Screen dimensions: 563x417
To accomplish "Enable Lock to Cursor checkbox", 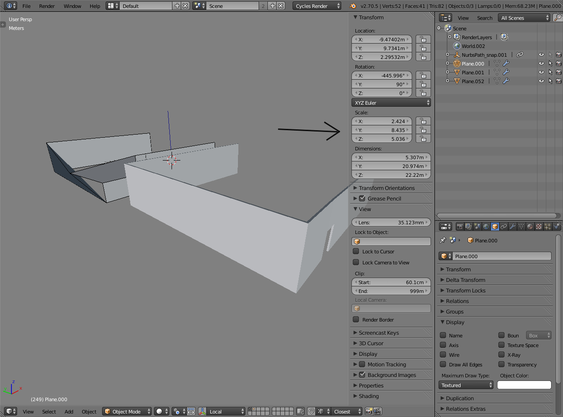I will [356, 251].
